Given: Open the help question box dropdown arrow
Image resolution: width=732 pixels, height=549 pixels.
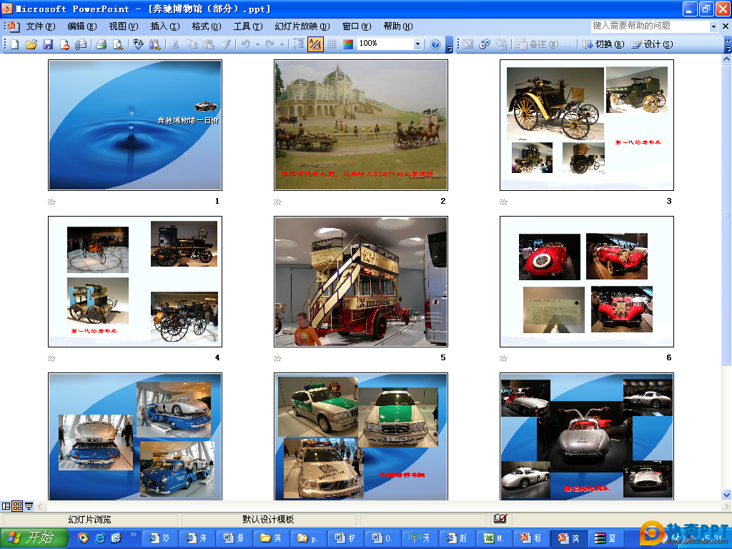Looking at the screenshot, I should tap(713, 26).
